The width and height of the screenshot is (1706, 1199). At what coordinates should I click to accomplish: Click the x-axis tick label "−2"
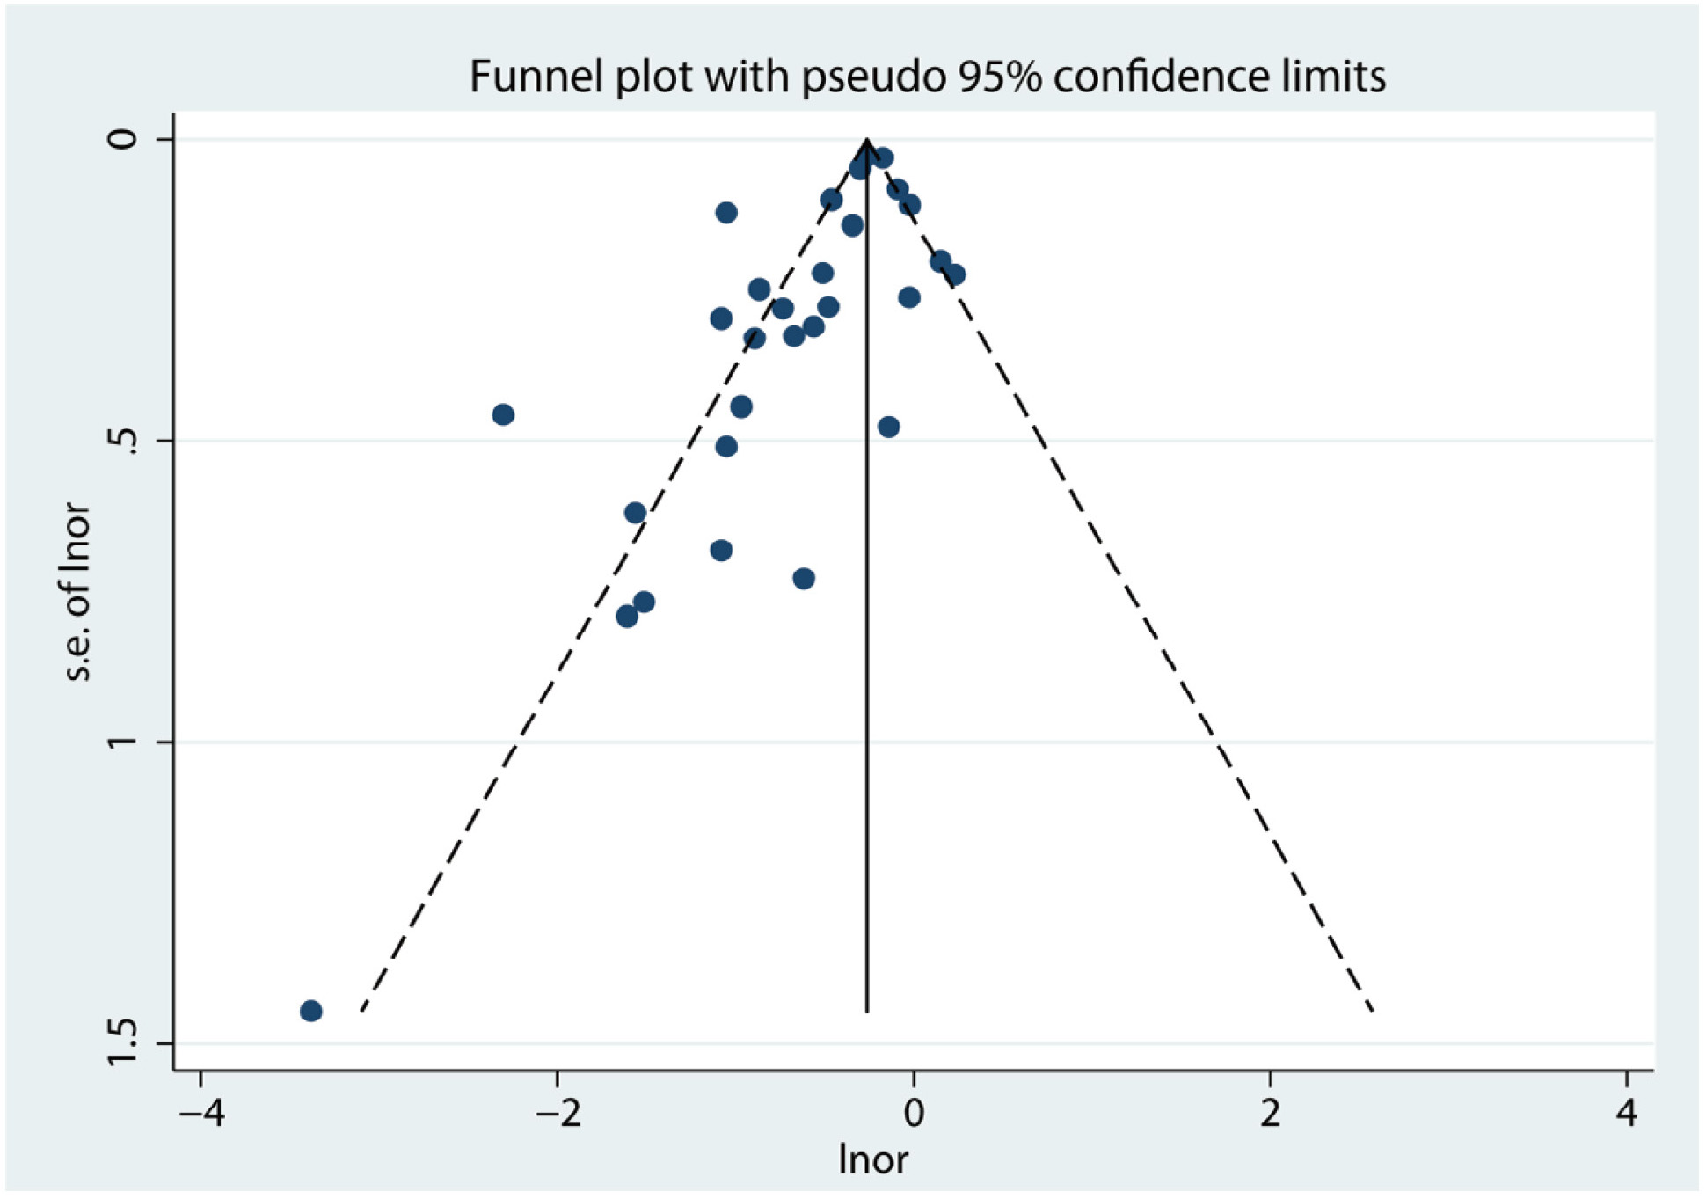tap(558, 1113)
